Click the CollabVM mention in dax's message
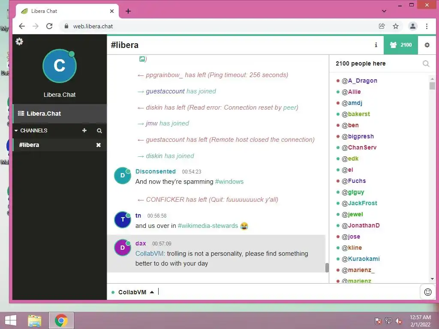 (150, 254)
